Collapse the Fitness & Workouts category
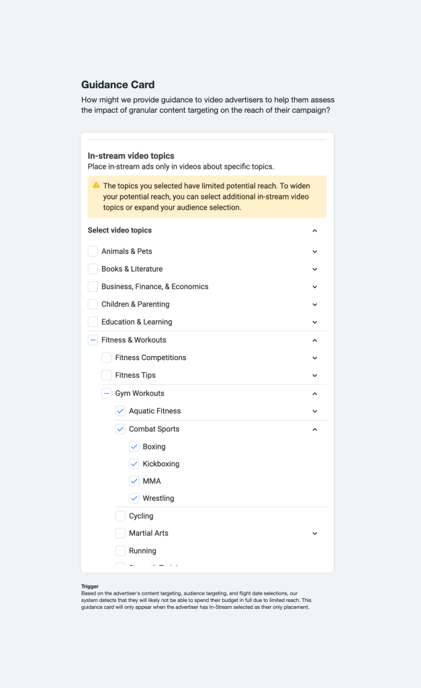 coord(314,340)
